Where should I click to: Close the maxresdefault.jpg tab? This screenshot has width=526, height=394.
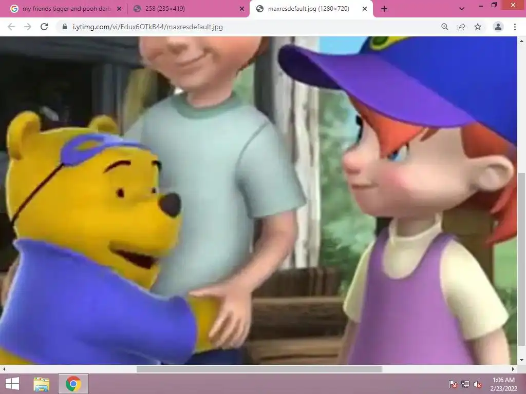pyautogui.click(x=365, y=9)
